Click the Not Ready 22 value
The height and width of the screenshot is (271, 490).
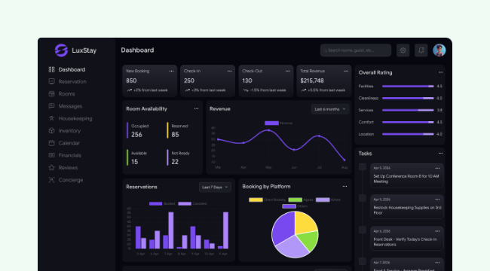point(175,162)
